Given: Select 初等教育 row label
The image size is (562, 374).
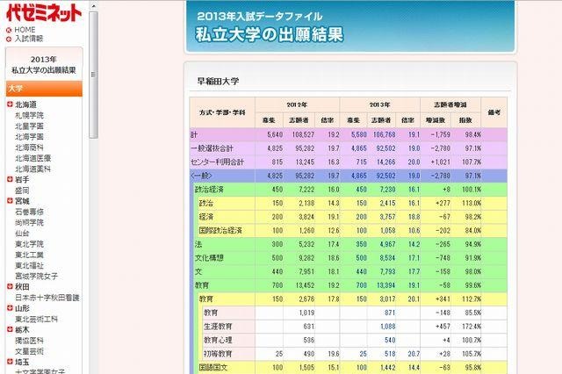Looking at the screenshot, I should [218, 354].
